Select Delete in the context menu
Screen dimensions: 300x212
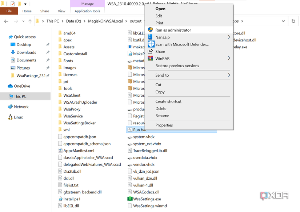tap(161, 108)
